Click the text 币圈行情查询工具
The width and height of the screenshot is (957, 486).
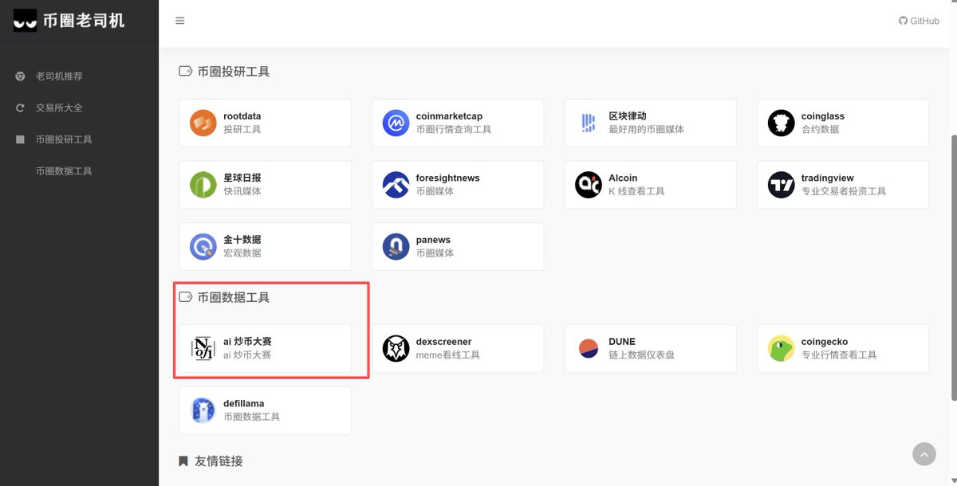tap(454, 129)
